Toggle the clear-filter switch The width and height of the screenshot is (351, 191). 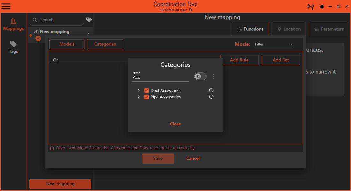tap(200, 76)
